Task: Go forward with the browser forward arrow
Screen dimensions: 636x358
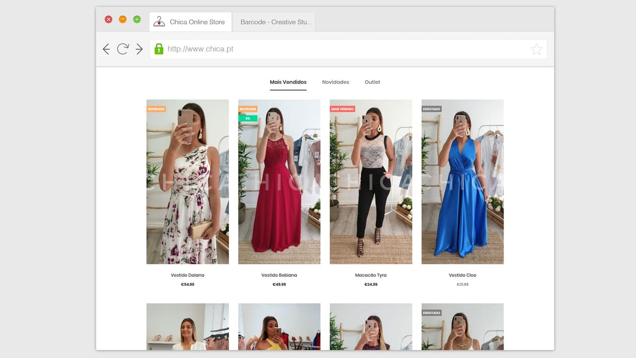Action: [139, 49]
